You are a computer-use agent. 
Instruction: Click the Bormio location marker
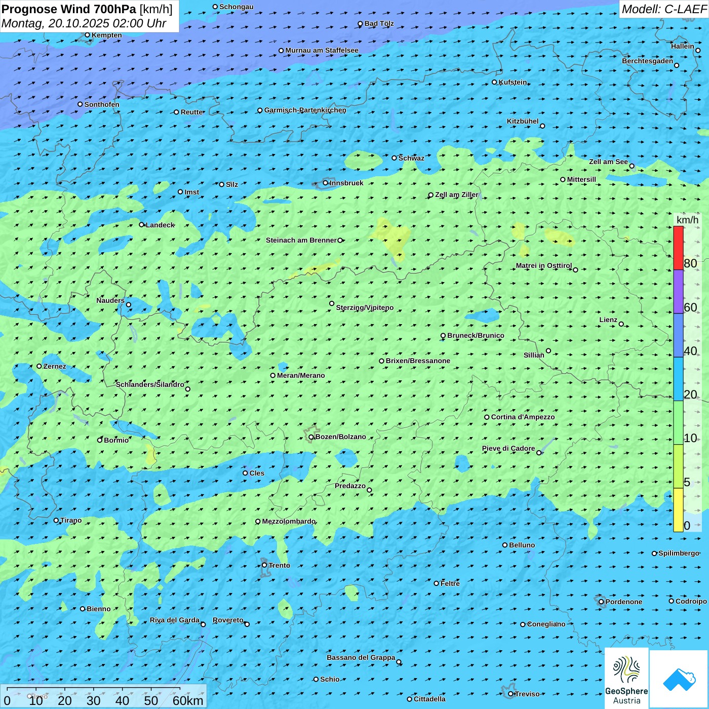point(100,440)
